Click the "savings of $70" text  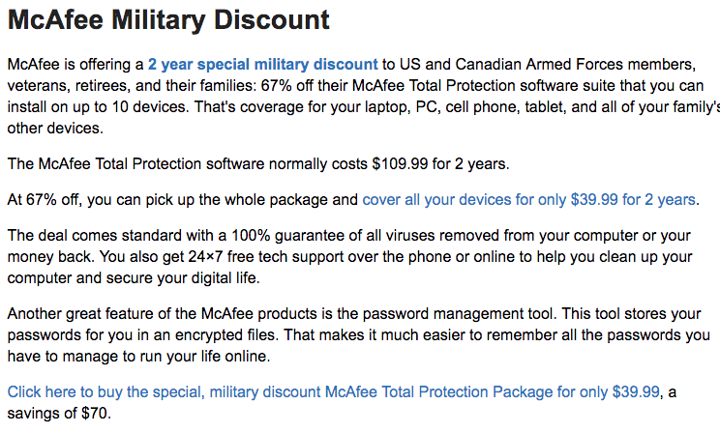click(x=57, y=414)
